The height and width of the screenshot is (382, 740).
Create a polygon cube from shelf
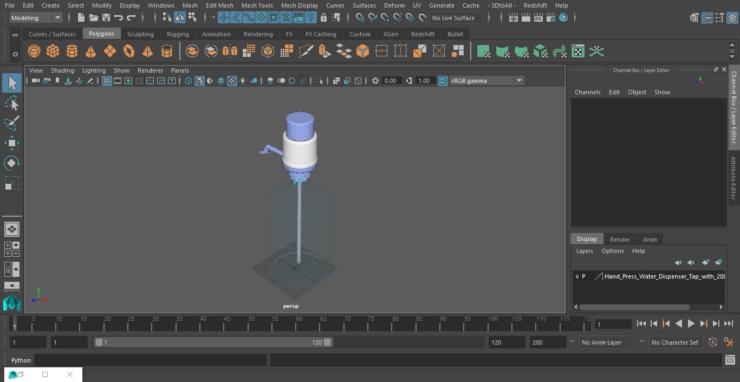(53, 51)
